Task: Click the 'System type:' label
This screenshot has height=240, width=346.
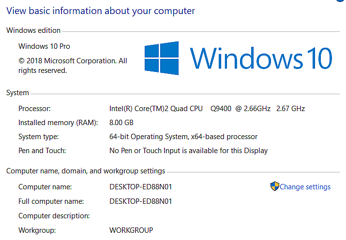Action: pos(38,137)
